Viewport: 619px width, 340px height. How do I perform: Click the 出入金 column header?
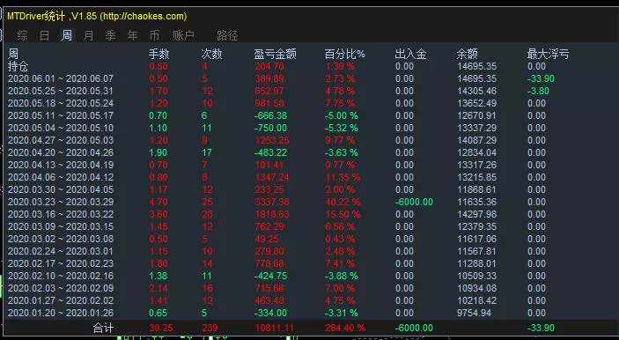pos(410,54)
